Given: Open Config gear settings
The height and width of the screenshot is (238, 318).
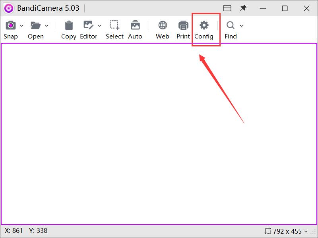Looking at the screenshot, I should tap(204, 26).
